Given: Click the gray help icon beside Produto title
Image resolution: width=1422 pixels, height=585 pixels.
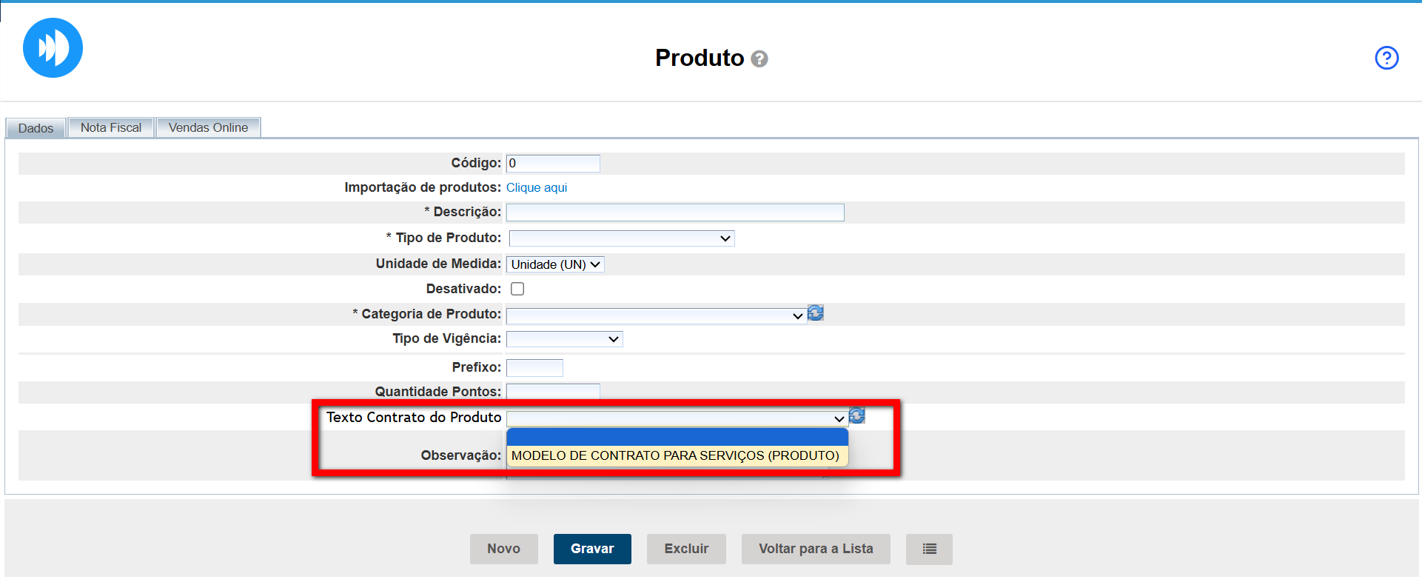Looking at the screenshot, I should [x=759, y=58].
